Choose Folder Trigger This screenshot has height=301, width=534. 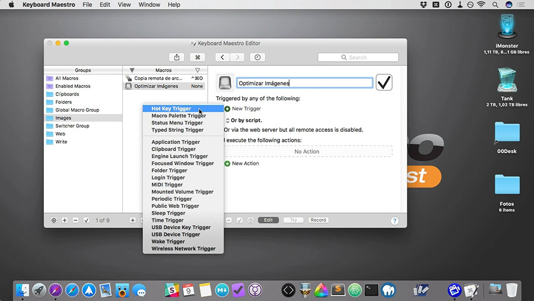pyautogui.click(x=183, y=170)
